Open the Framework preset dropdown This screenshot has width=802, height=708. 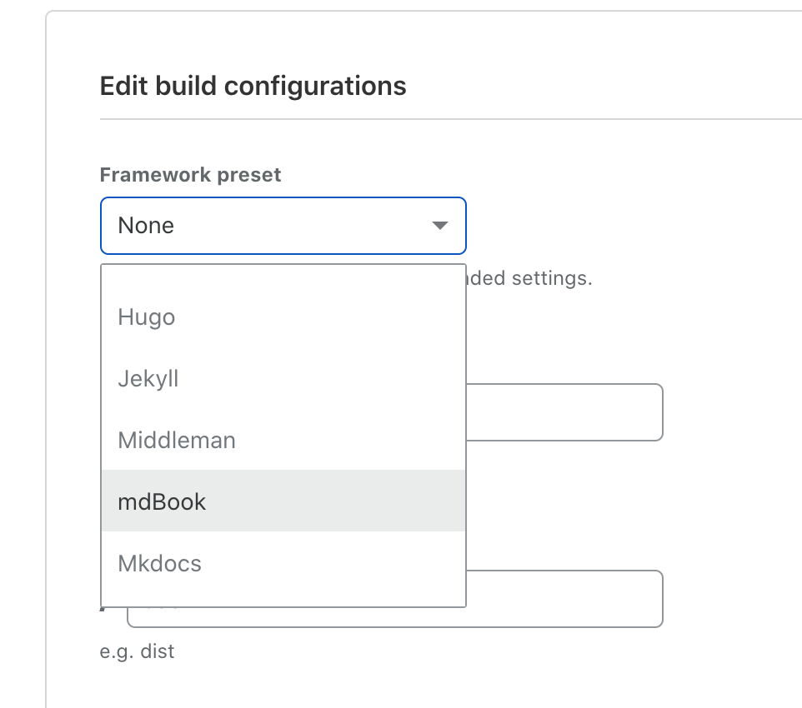283,225
